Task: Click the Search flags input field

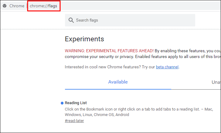Action: [x=130, y=20]
